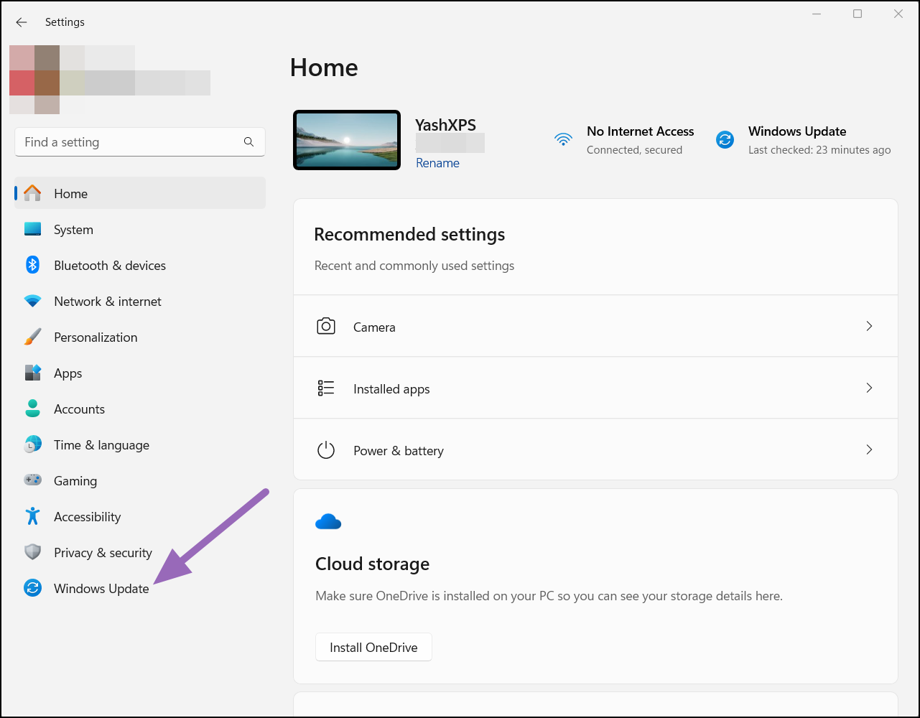This screenshot has width=920, height=718.
Task: Select the Privacy & security shield icon
Action: click(33, 552)
